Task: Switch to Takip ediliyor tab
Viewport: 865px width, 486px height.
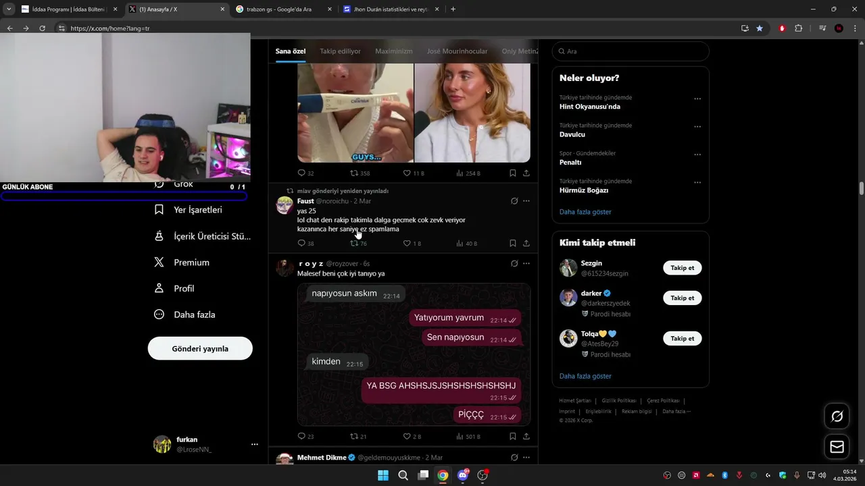Action: click(x=340, y=51)
